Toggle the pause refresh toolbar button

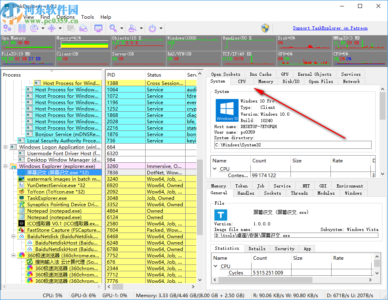22,28
